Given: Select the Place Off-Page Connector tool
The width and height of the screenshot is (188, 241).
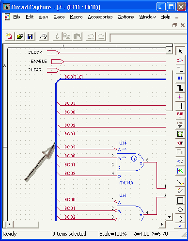Looking at the screenshot, I should 180,161.
